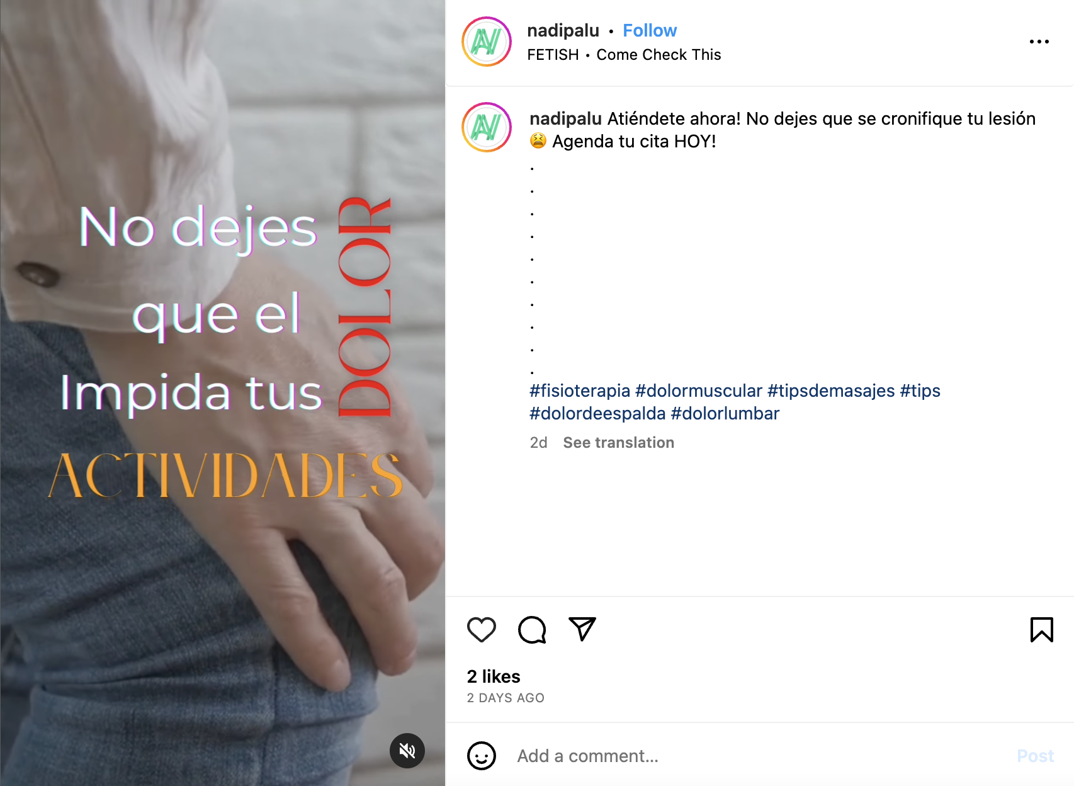Open the three-dot more options menu

[1039, 42]
